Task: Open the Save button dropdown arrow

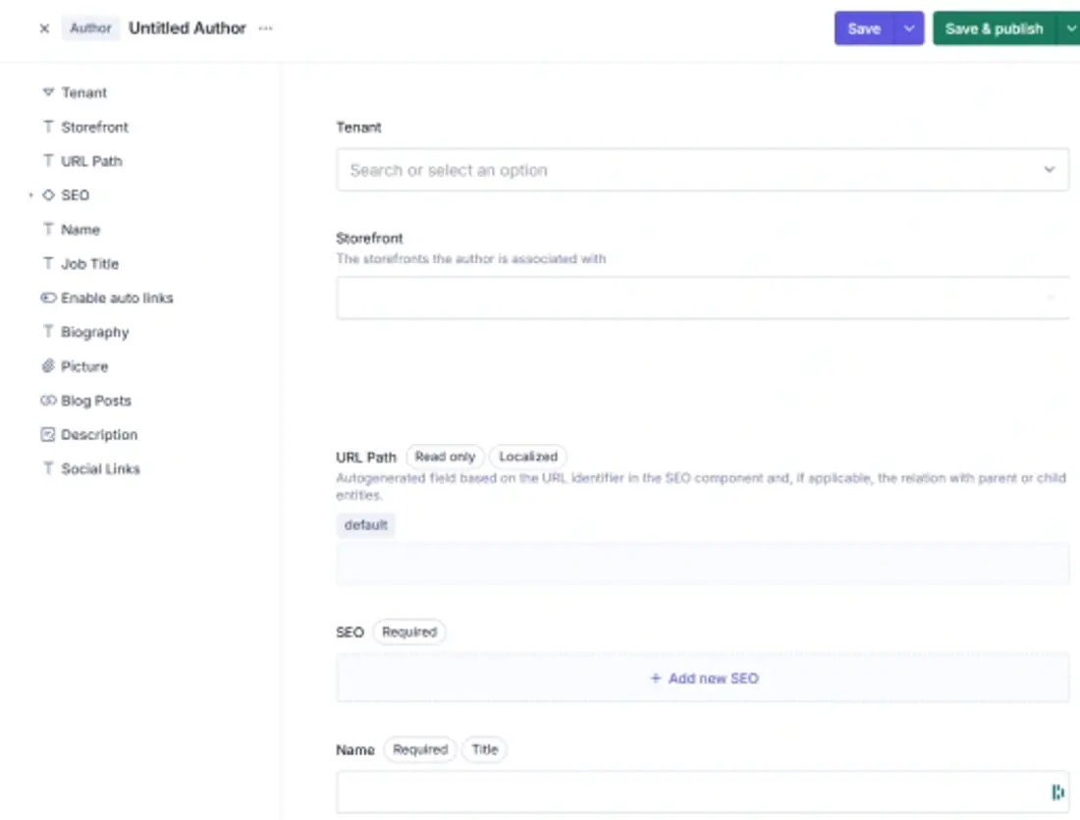Action: pos(909,28)
